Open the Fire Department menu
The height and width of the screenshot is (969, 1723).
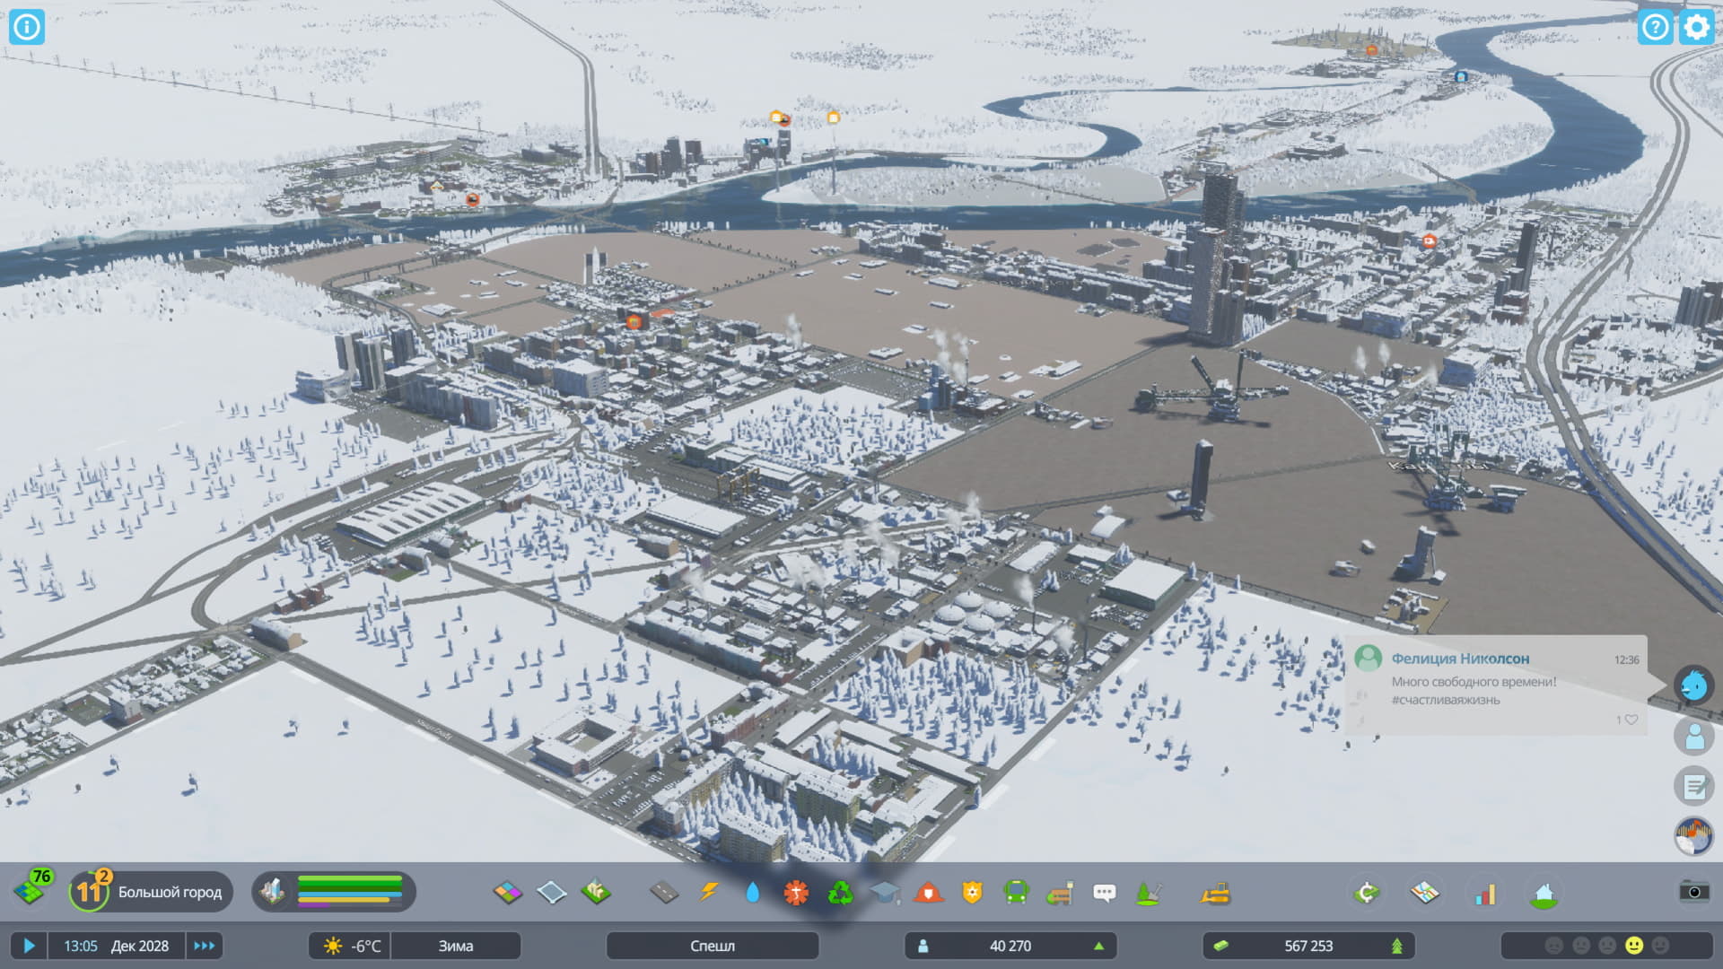tap(929, 892)
